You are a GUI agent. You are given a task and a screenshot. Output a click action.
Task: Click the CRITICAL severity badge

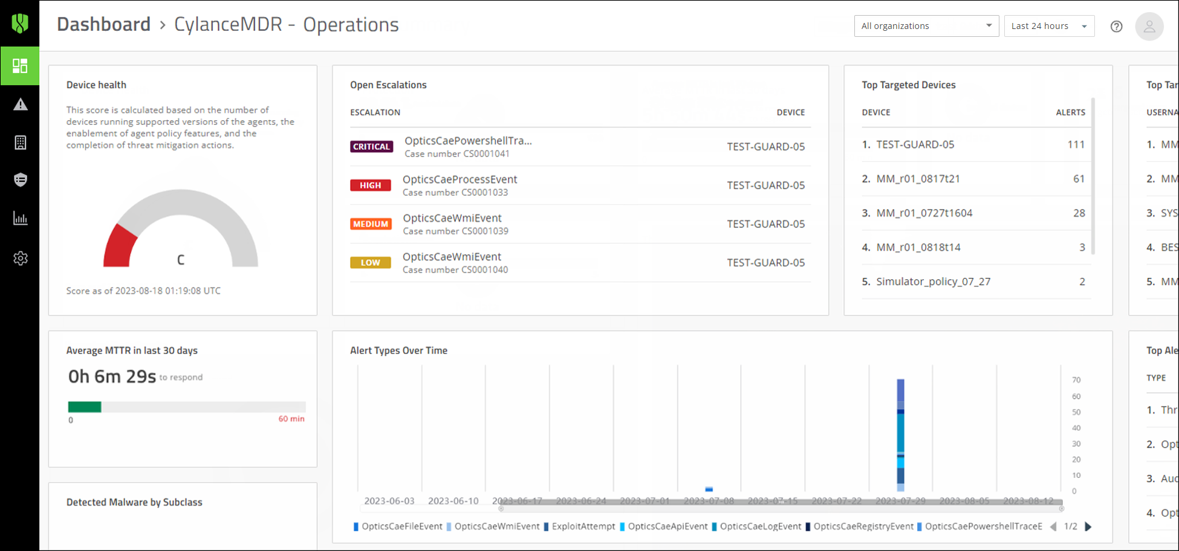tap(371, 147)
